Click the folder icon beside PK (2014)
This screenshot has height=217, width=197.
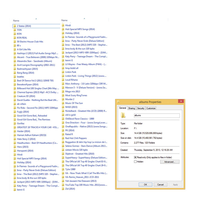[63, 130]
